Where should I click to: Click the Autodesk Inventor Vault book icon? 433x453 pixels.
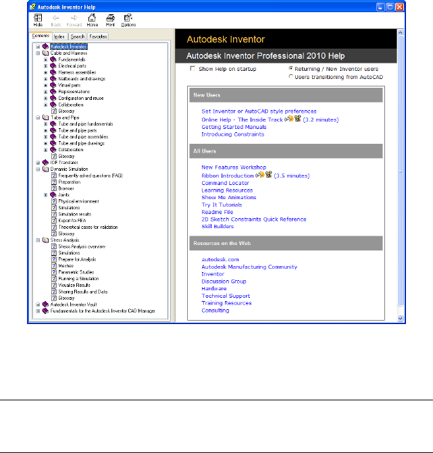pos(45,304)
